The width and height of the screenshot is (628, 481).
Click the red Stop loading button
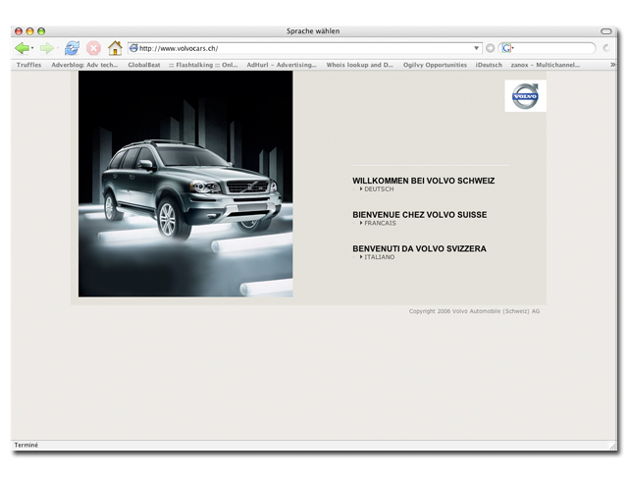coord(93,48)
